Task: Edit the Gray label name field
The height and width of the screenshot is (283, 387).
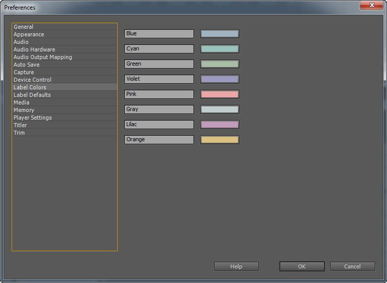Action: coord(159,109)
